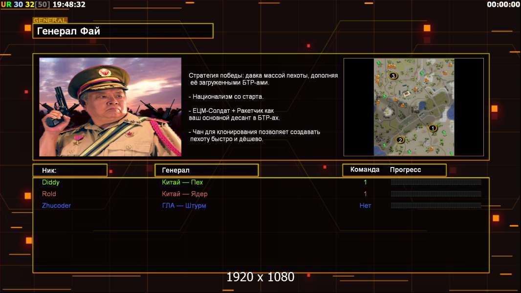The image size is (521, 293).
Task: Click the Генерал column header
Action: (x=206, y=170)
